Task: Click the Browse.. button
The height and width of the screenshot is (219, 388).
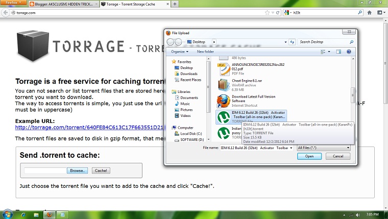Action: (x=78, y=171)
